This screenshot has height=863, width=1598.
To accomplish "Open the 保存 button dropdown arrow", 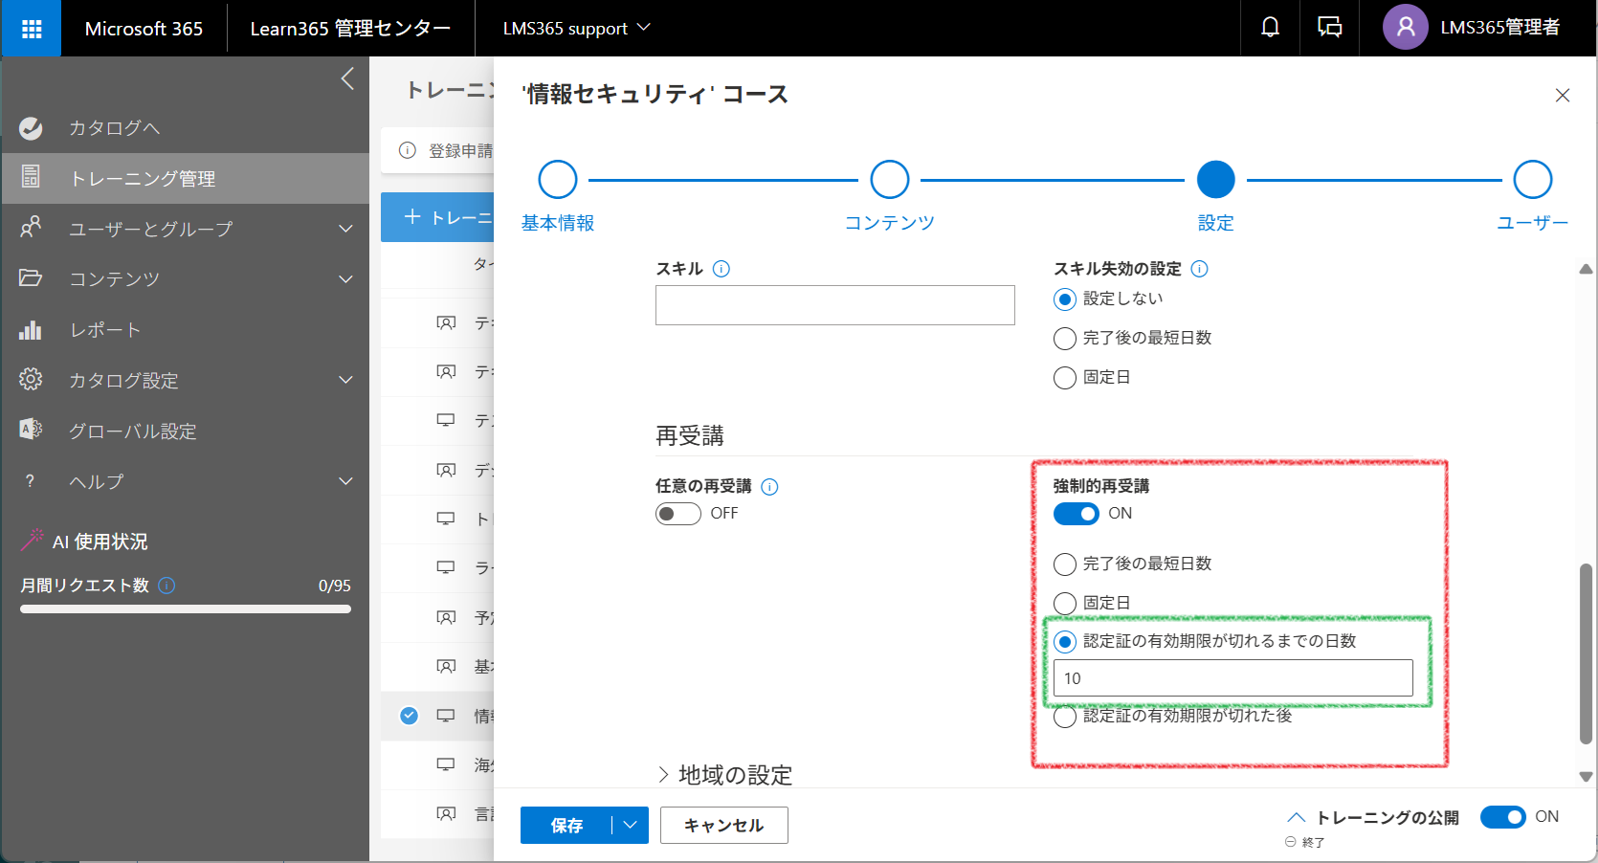I will [630, 825].
